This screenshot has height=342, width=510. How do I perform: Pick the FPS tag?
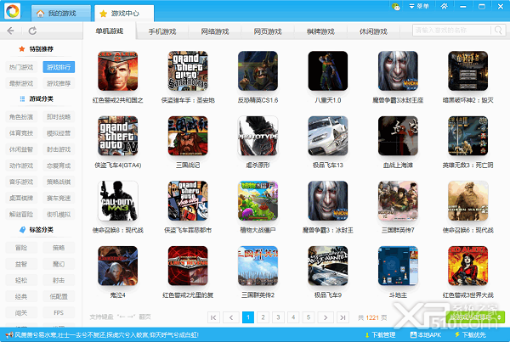(59, 313)
